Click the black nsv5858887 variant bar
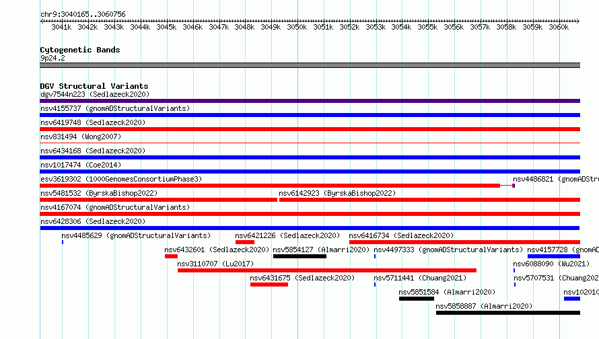Screen dimensions: 599x339 pos(508,313)
